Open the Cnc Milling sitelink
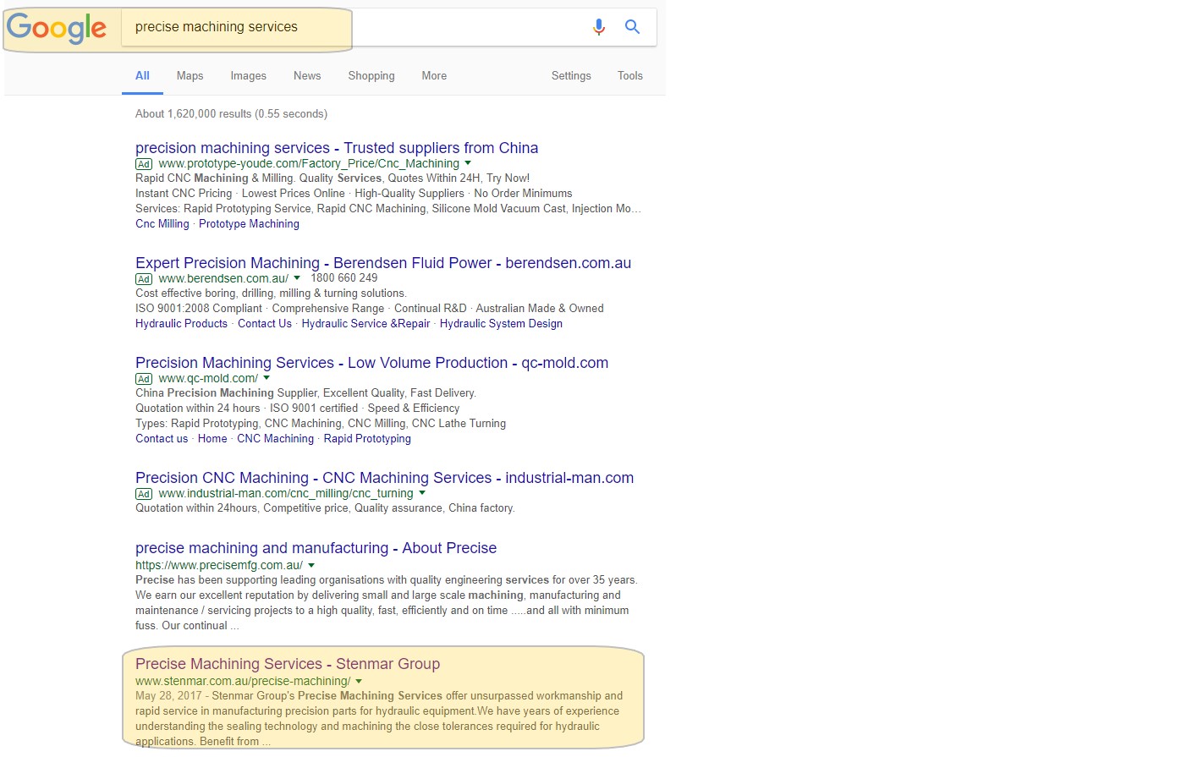The height and width of the screenshot is (757, 1198). (x=162, y=224)
